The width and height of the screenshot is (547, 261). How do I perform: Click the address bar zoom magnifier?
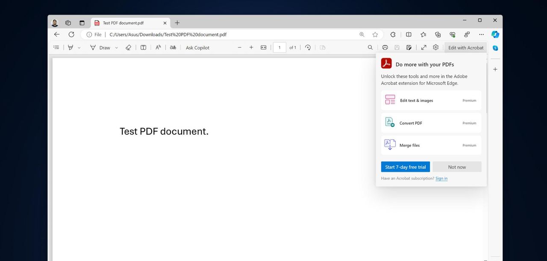pyautogui.click(x=362, y=35)
